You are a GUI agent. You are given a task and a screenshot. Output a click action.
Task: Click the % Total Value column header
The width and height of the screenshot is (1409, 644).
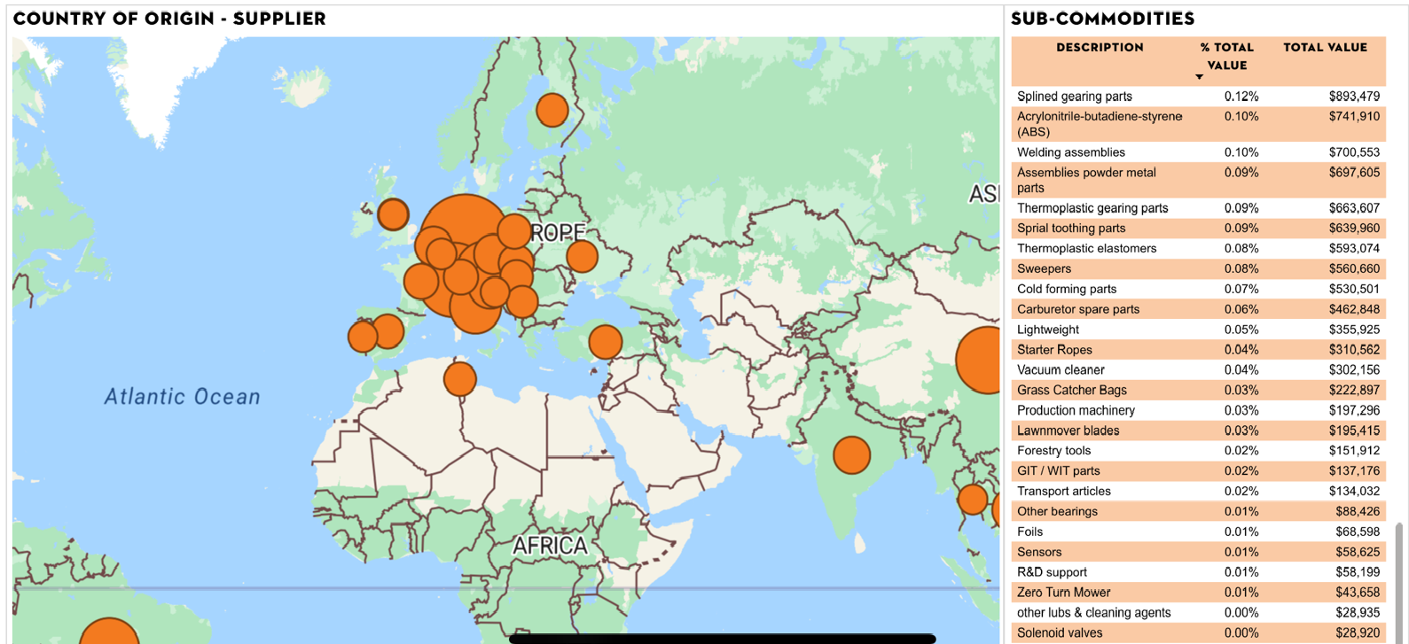pos(1226,56)
